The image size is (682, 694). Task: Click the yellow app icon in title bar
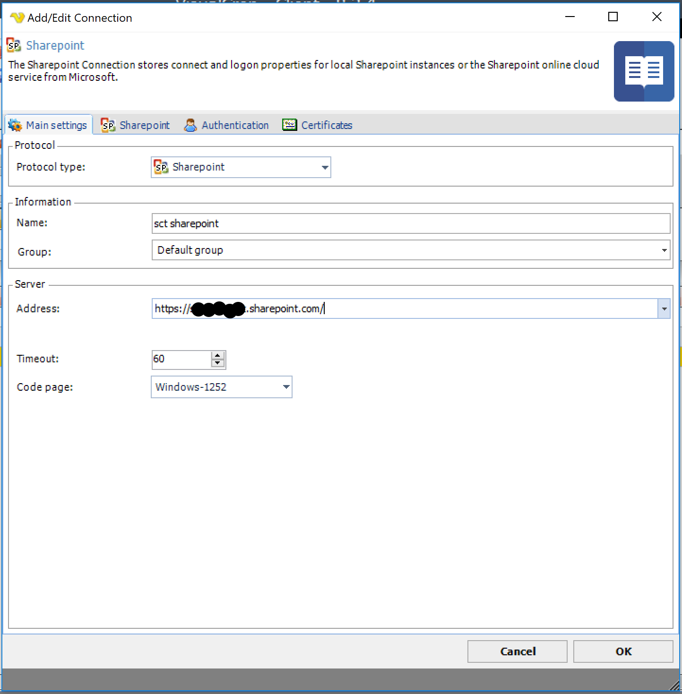(17, 18)
